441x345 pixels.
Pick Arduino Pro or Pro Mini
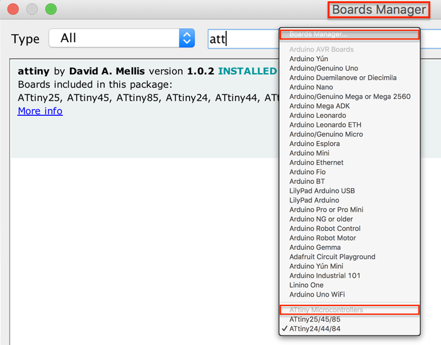tap(350, 210)
